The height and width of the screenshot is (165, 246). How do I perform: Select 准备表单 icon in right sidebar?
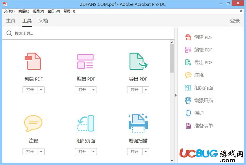tap(188, 126)
